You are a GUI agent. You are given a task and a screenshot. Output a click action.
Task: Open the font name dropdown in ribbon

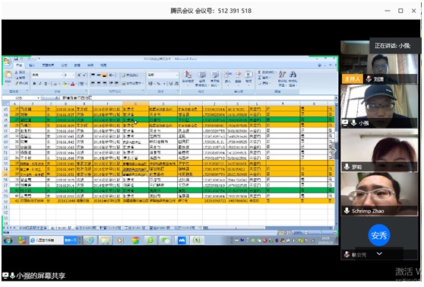48,75
